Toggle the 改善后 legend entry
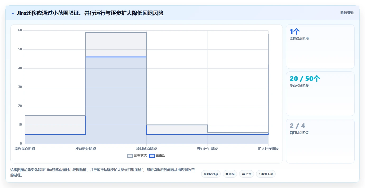The width and height of the screenshot is (365, 188). click(x=157, y=156)
